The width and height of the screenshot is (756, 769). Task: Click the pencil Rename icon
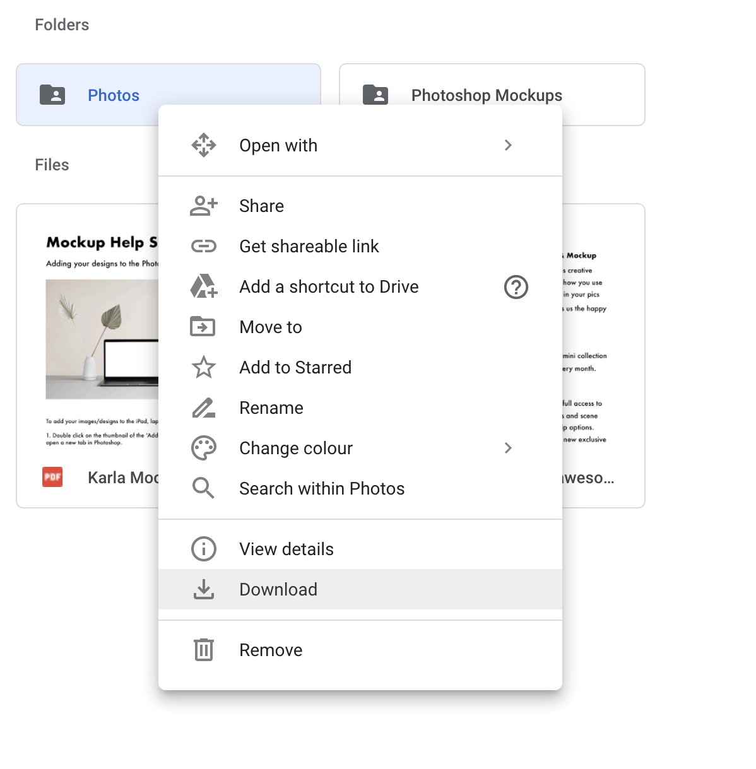[203, 408]
